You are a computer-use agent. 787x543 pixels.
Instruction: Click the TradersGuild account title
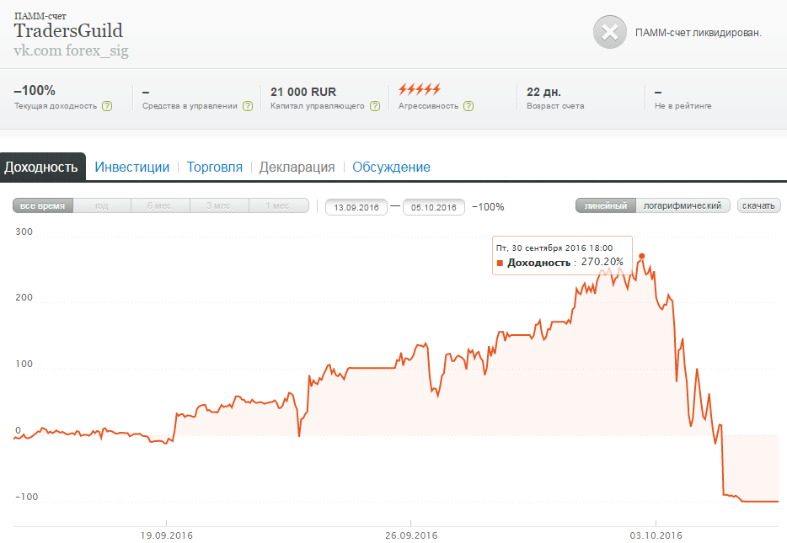68,31
